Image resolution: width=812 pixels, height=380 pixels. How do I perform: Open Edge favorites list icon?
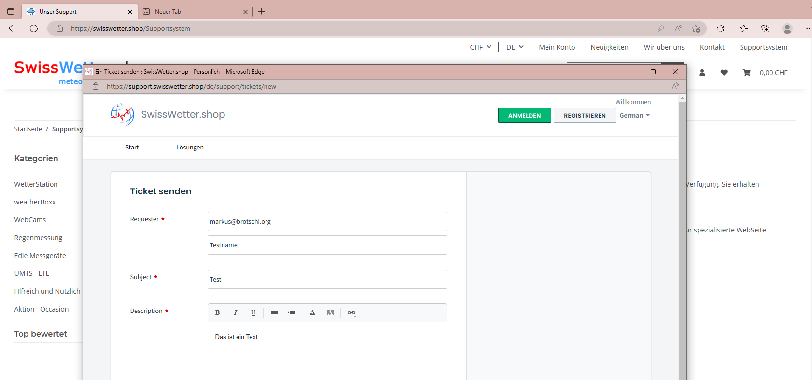coord(744,28)
